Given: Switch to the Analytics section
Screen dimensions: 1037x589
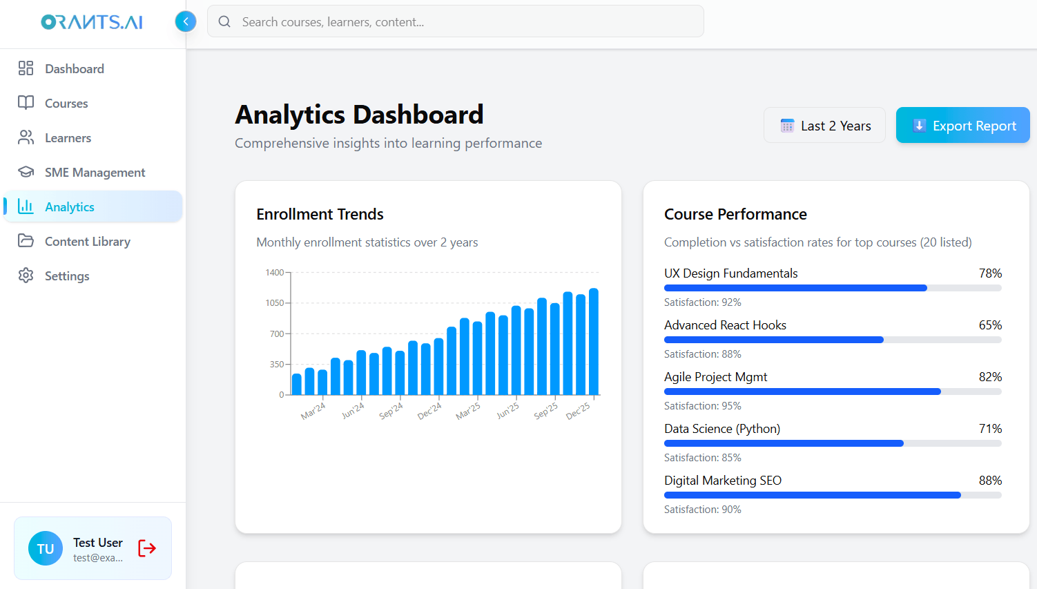Looking at the screenshot, I should pyautogui.click(x=69, y=206).
